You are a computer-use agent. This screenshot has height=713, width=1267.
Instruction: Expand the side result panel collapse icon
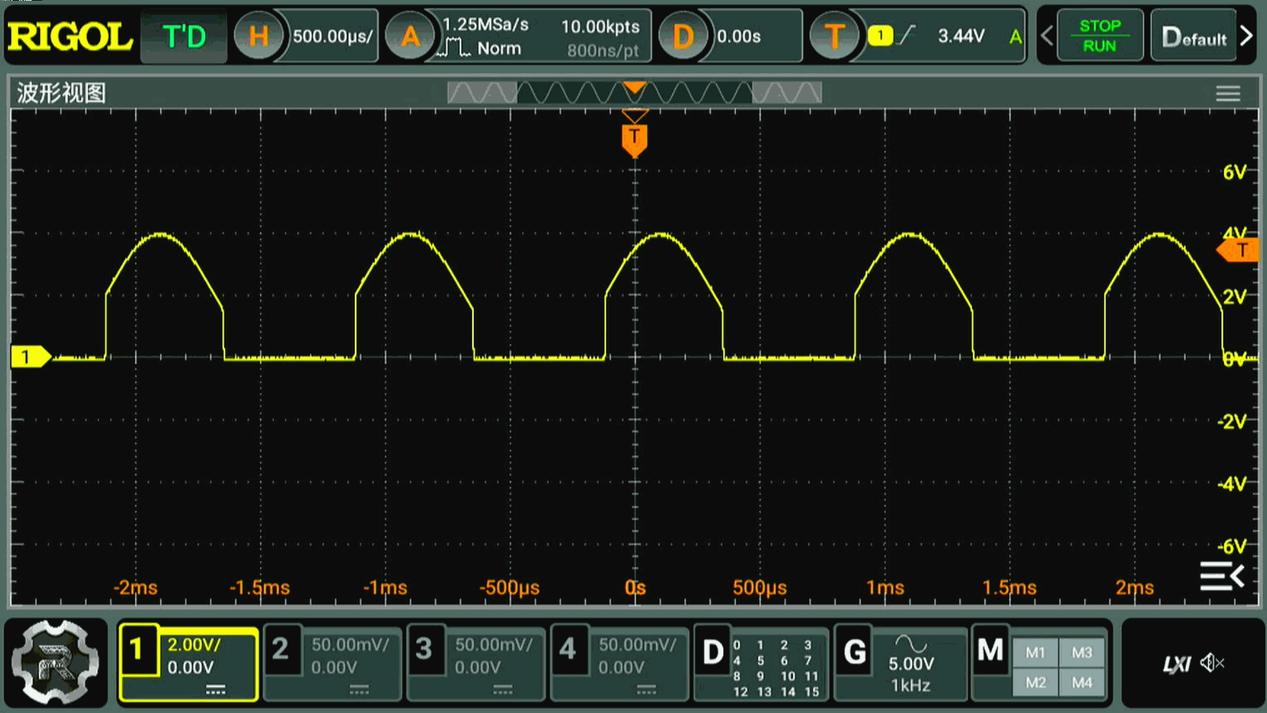tap(1221, 576)
